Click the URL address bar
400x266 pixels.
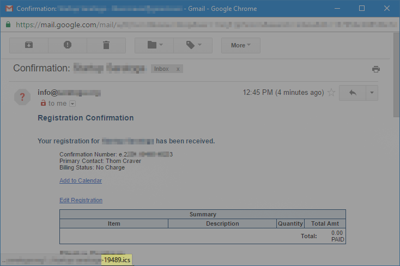[202, 25]
